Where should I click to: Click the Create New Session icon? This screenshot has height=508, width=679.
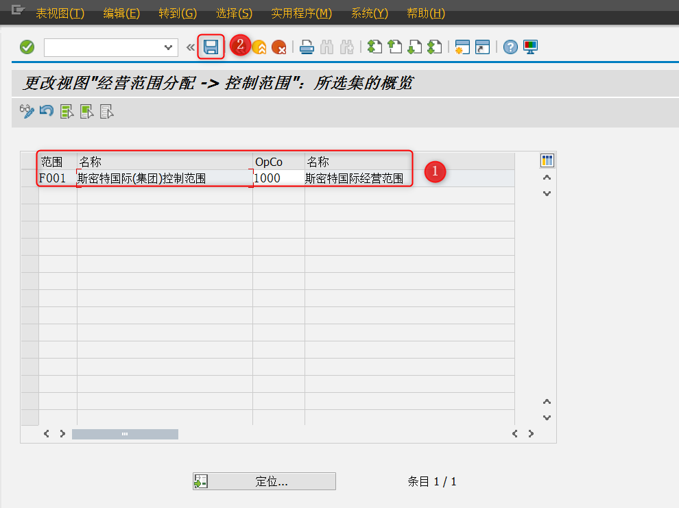tap(462, 47)
